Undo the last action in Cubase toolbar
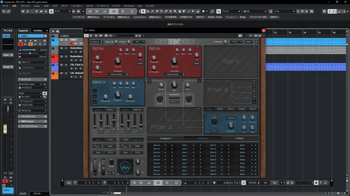350x196 pixels. pos(4,11)
